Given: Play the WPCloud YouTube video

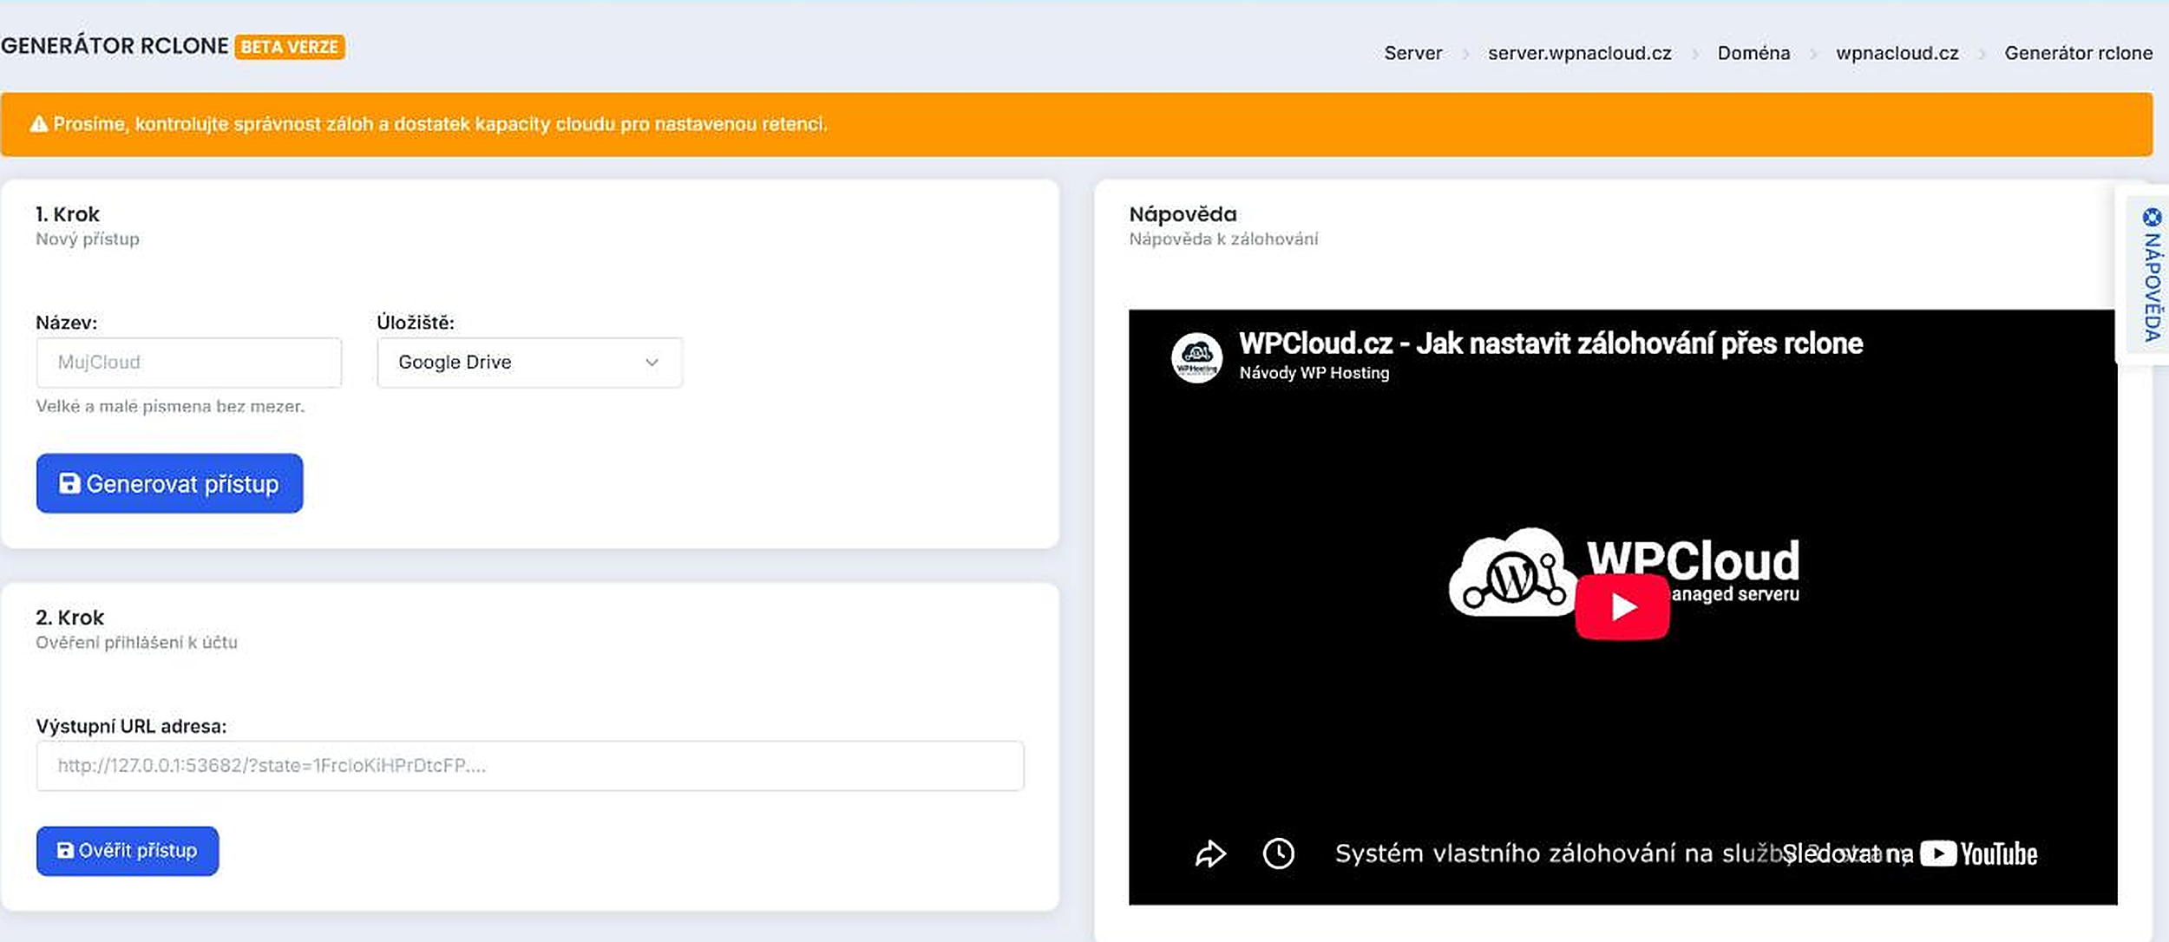Looking at the screenshot, I should [1622, 607].
